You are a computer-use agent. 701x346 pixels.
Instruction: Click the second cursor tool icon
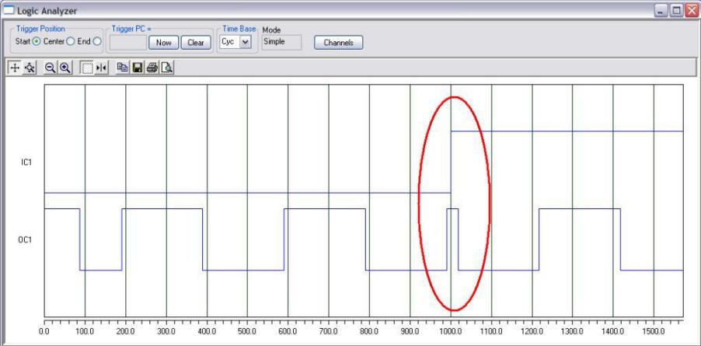(30, 68)
